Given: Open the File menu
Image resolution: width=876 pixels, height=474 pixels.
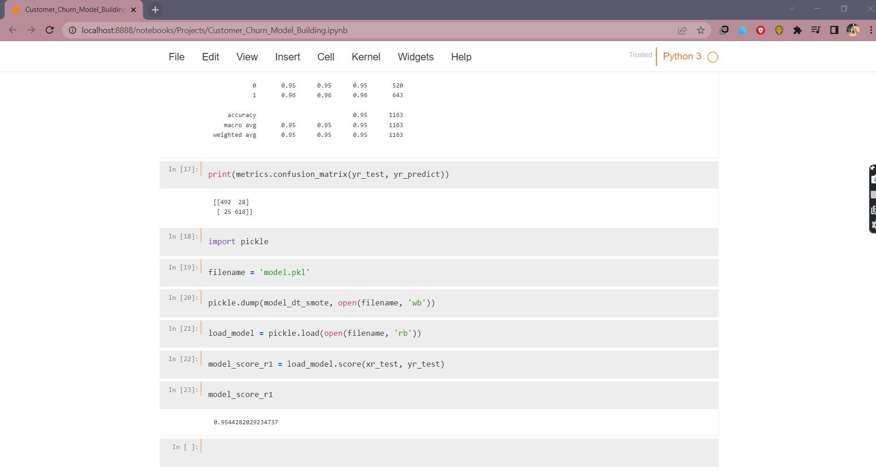Looking at the screenshot, I should (x=176, y=57).
